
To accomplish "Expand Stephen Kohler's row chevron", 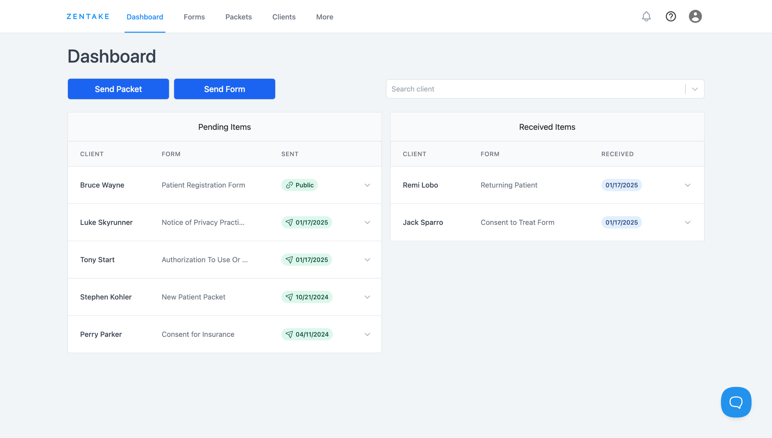I will click(367, 297).
